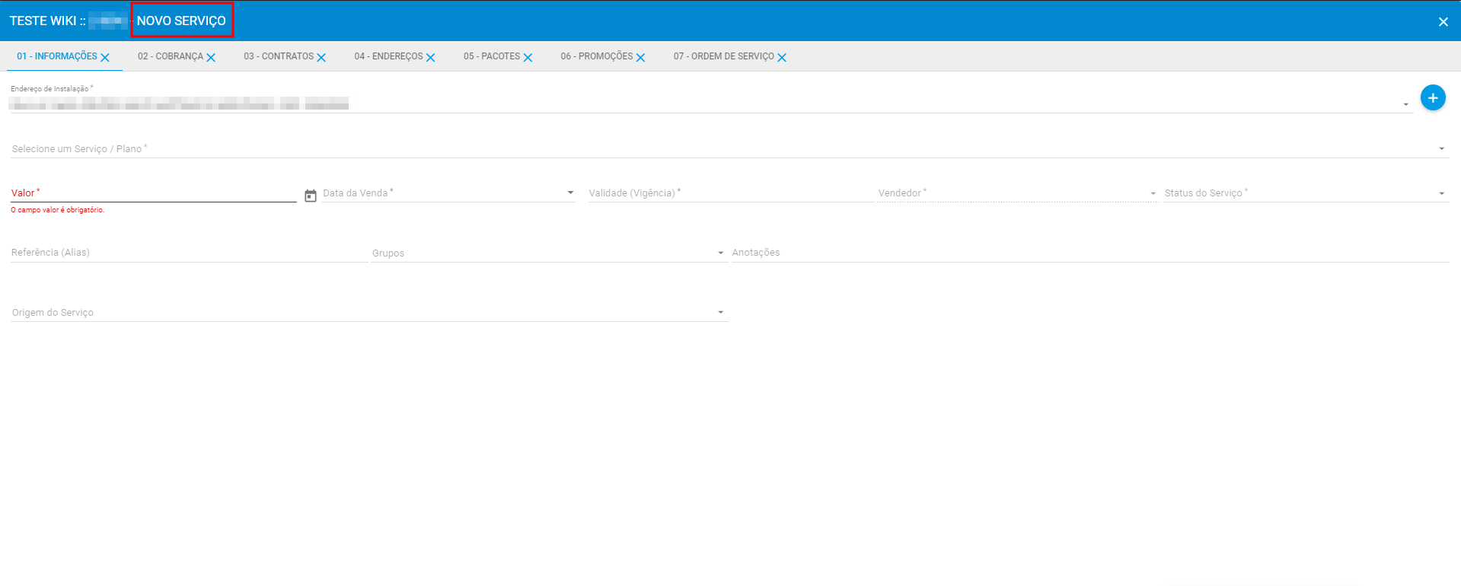
Task: Switch to the 01 - Informações tab
Action: [57, 56]
